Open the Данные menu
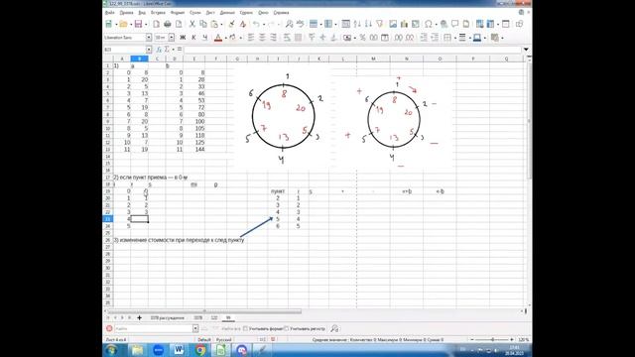Viewport: 635px width, 357px height. (227, 13)
